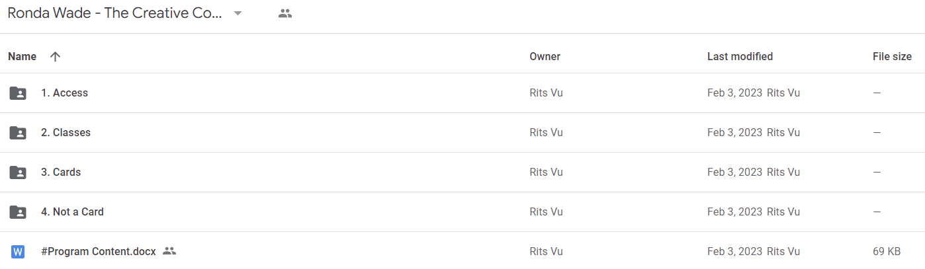Viewport: 925px width, 269px height.
Task: Sort by Last modified column header
Action: [x=740, y=57]
